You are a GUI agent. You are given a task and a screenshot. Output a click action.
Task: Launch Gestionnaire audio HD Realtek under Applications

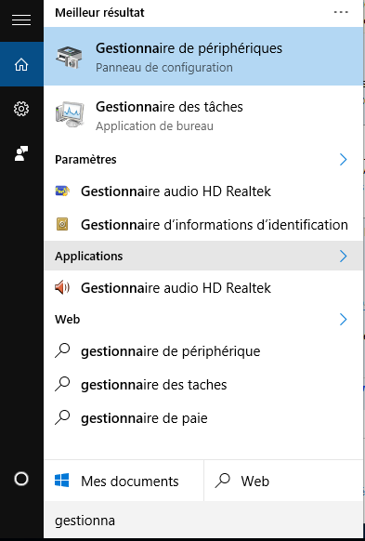pos(203,288)
